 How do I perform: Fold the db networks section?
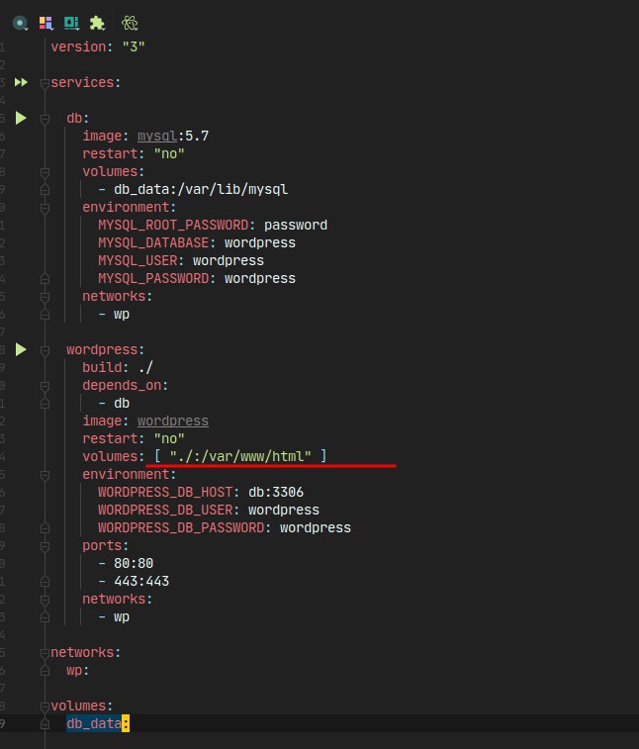[x=45, y=297]
